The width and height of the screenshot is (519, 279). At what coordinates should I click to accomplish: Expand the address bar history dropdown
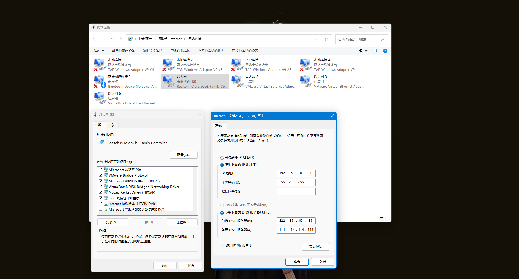tap(317, 39)
